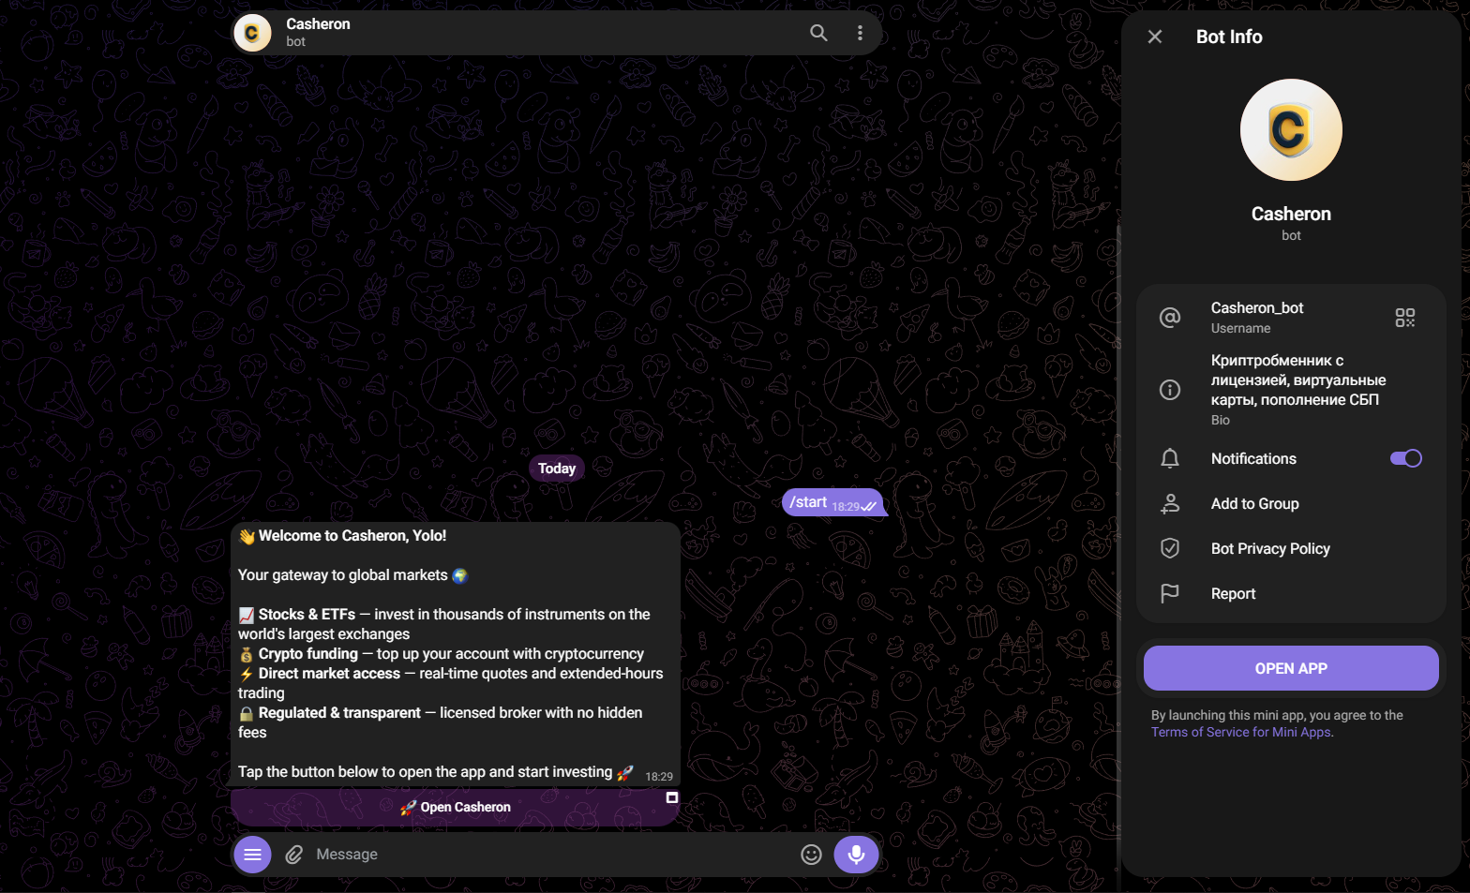This screenshot has width=1470, height=893.
Task: Focus the Message input field
Action: (551, 855)
